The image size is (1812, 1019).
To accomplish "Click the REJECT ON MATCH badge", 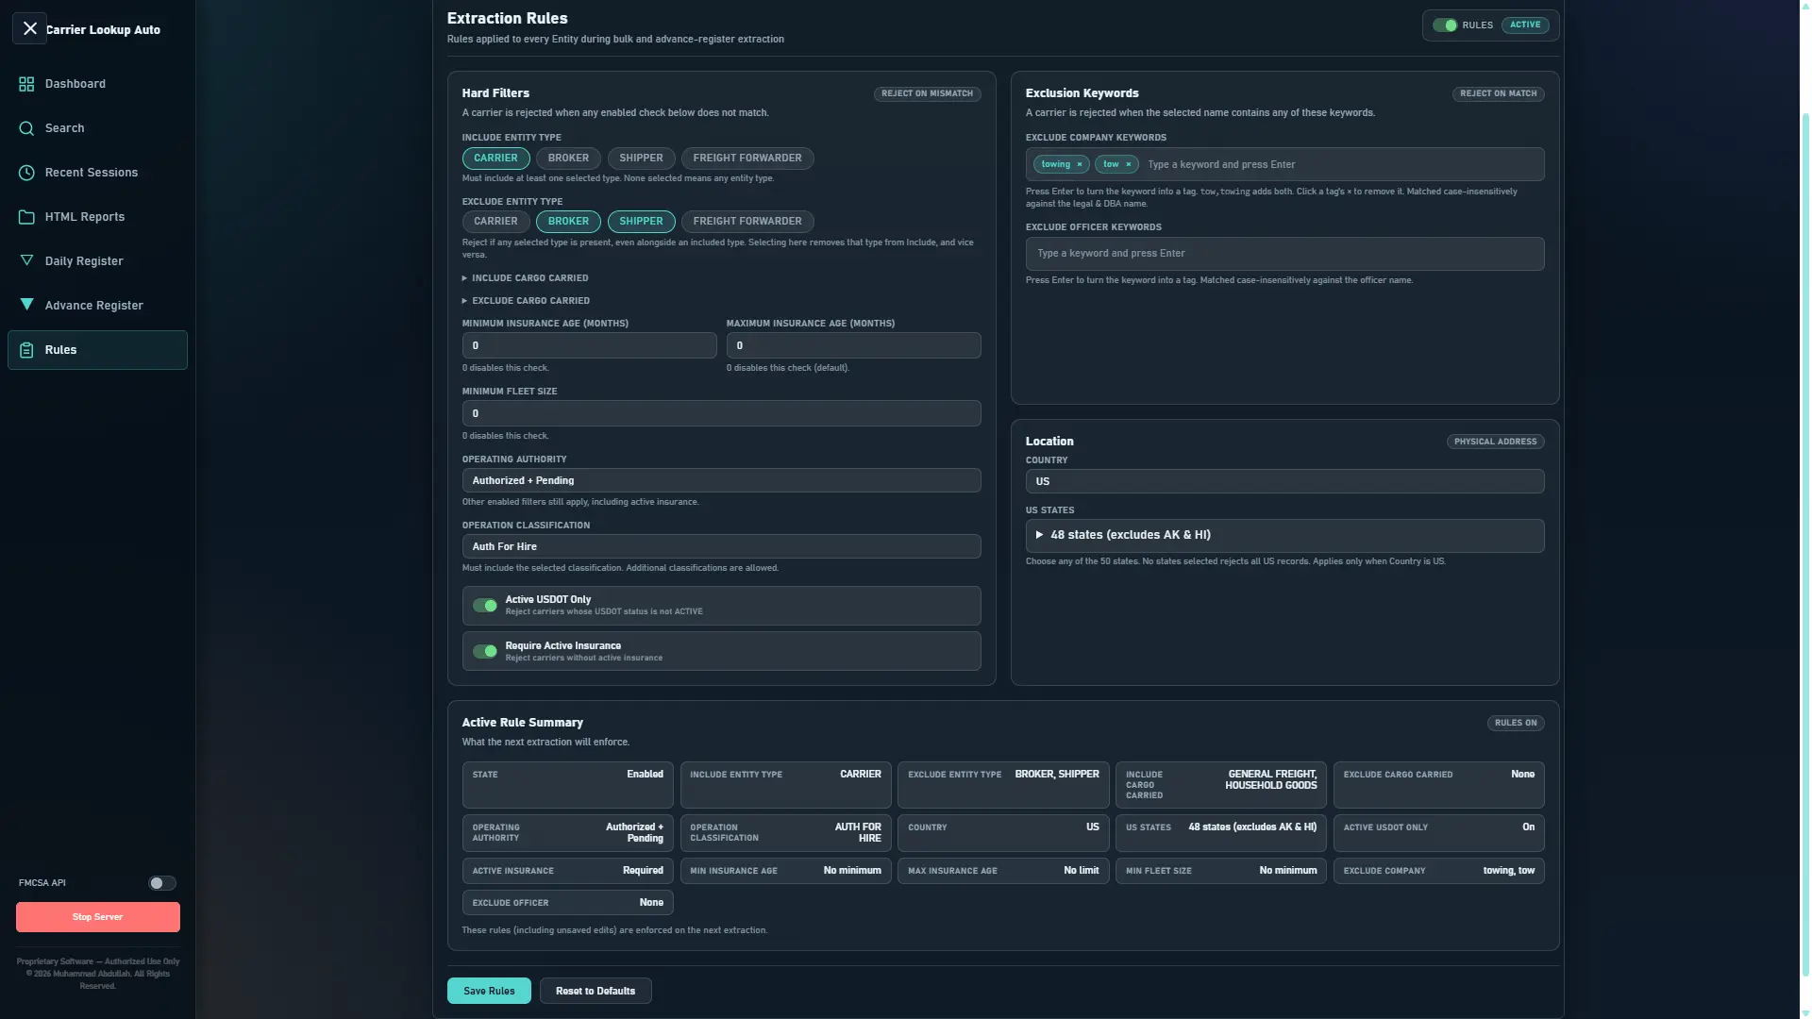I will tap(1498, 93).
